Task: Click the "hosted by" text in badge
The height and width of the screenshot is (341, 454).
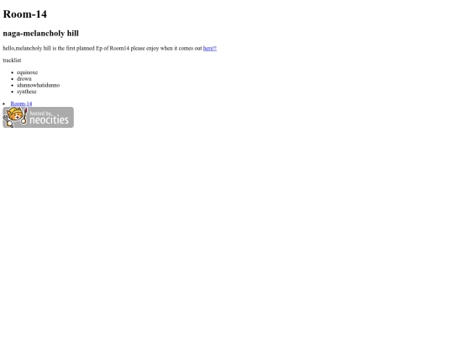Action: click(40, 113)
